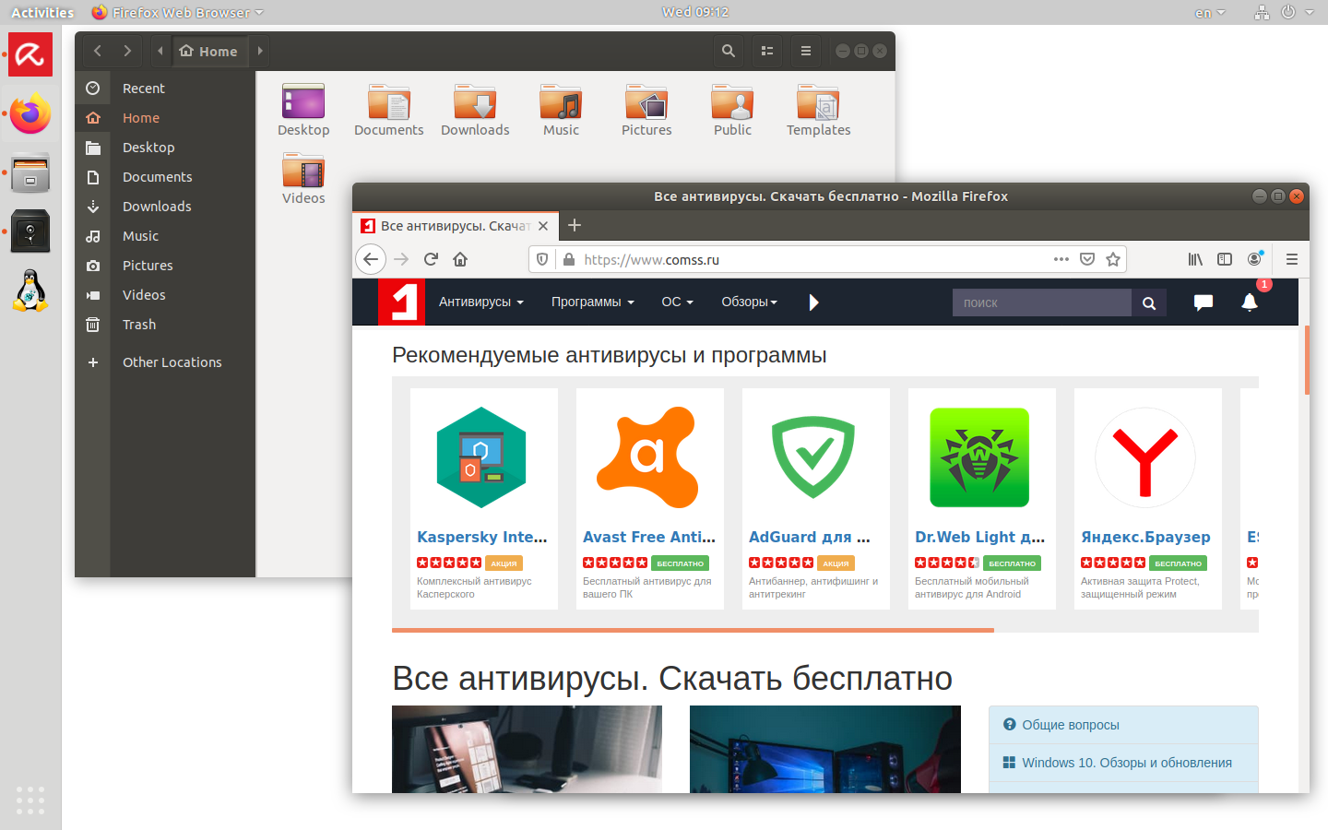
Task: Open Firefox account icon
Action: (x=1254, y=259)
